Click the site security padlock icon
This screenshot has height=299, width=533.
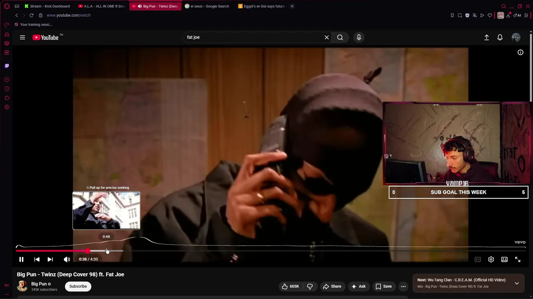pos(40,15)
